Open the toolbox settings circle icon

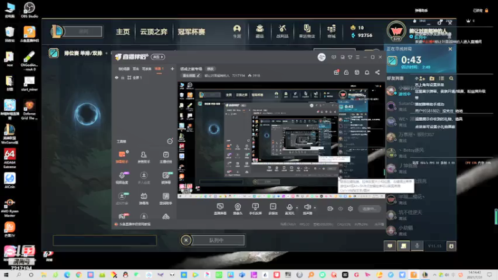(x=170, y=141)
